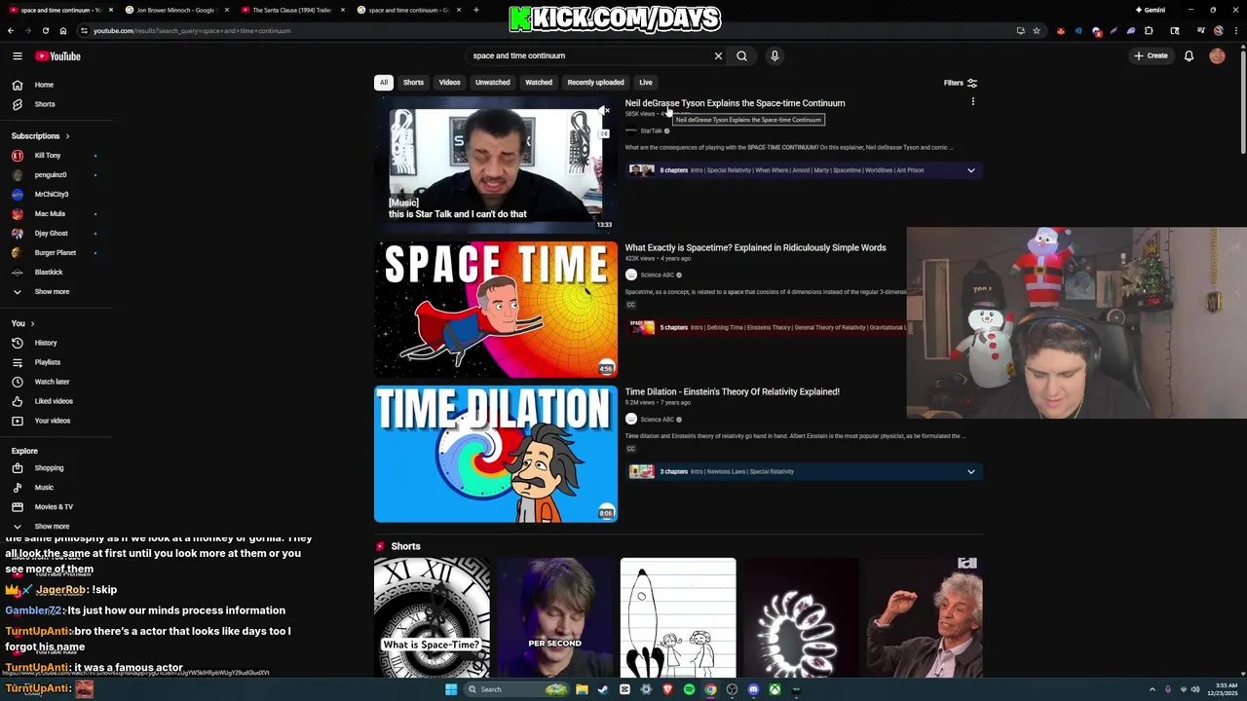The height and width of the screenshot is (701, 1247).
Task: Expand the You section header
Action: pyautogui.click(x=22, y=323)
